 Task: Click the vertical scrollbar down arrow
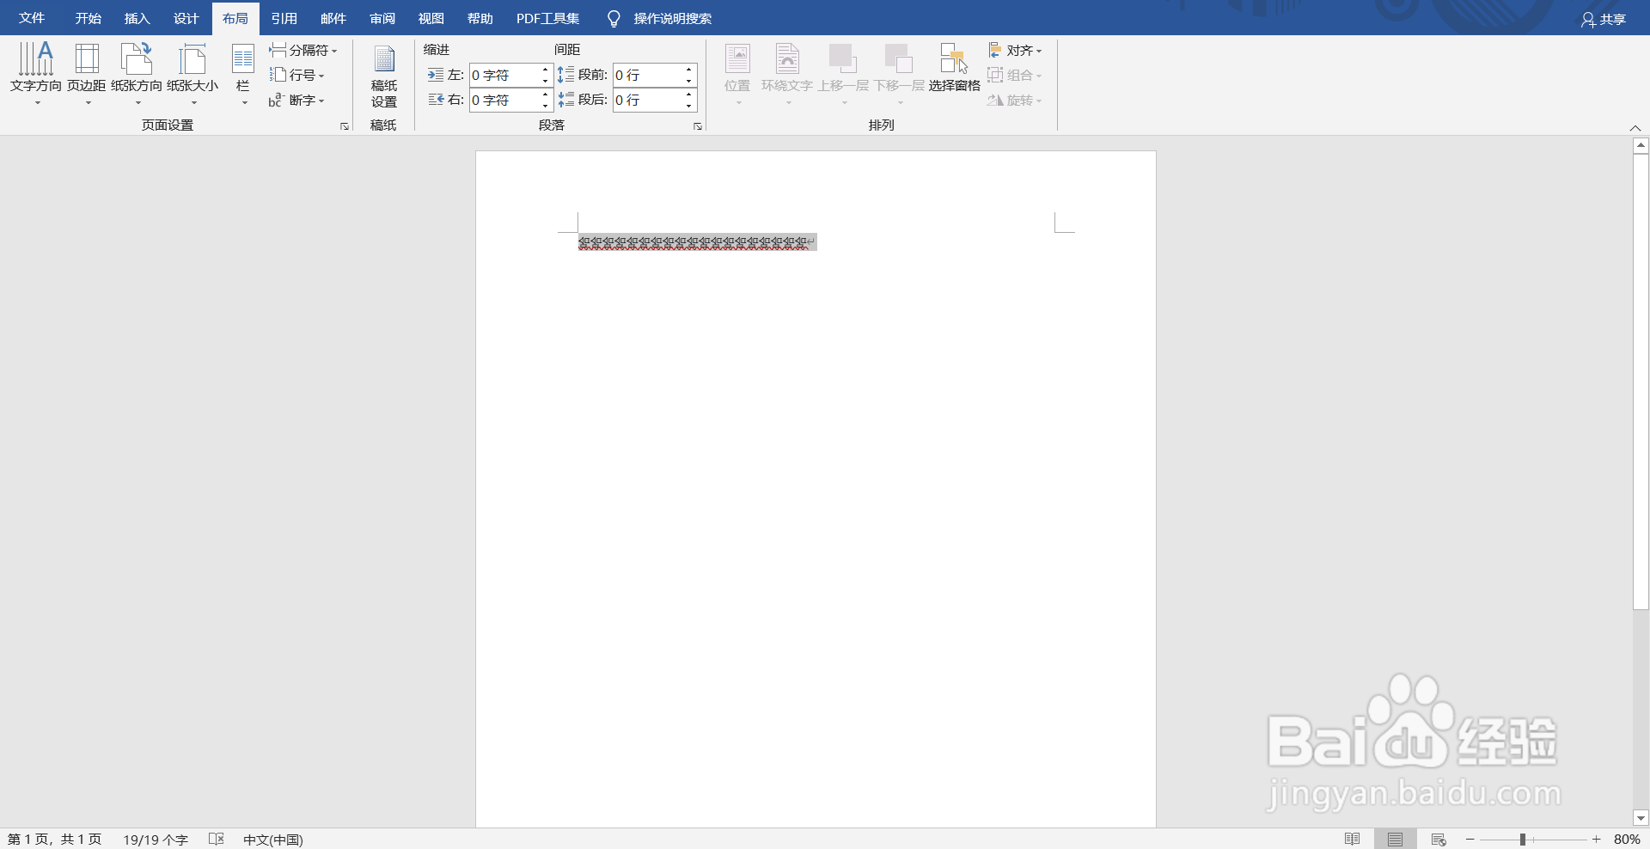(1641, 819)
